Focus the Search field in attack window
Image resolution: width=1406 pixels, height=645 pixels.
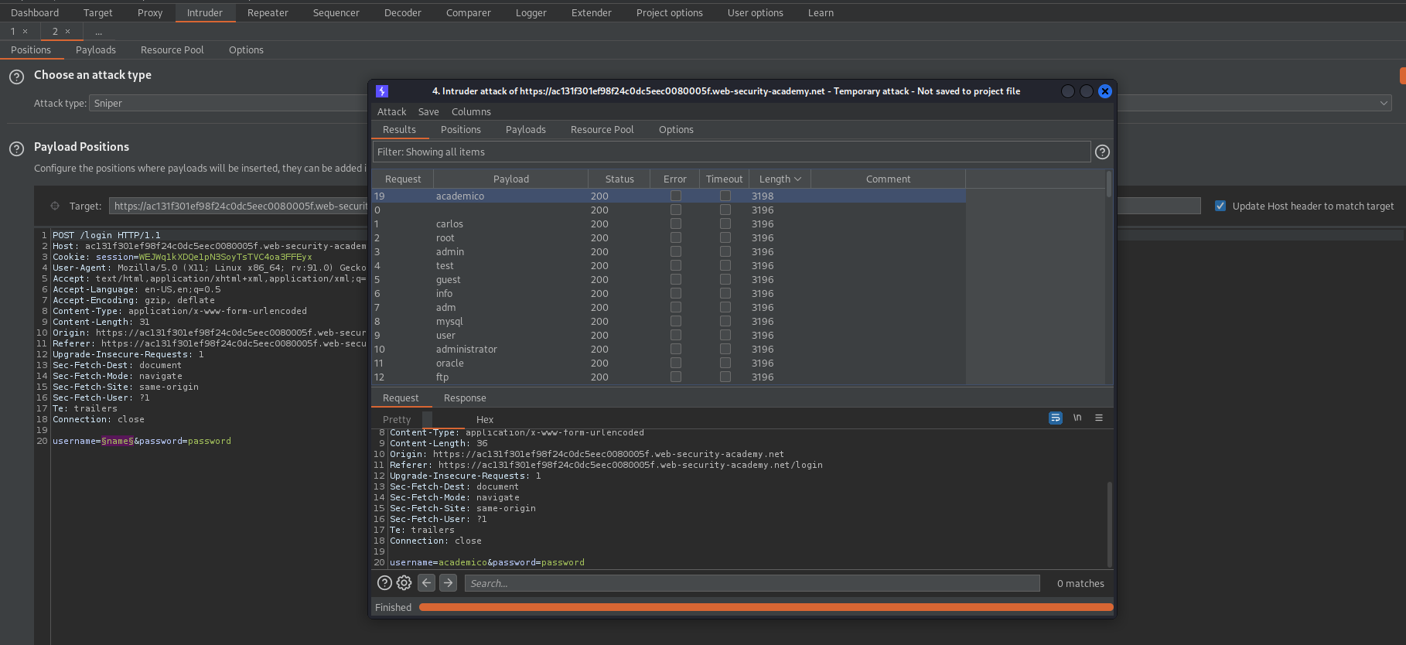(x=752, y=583)
